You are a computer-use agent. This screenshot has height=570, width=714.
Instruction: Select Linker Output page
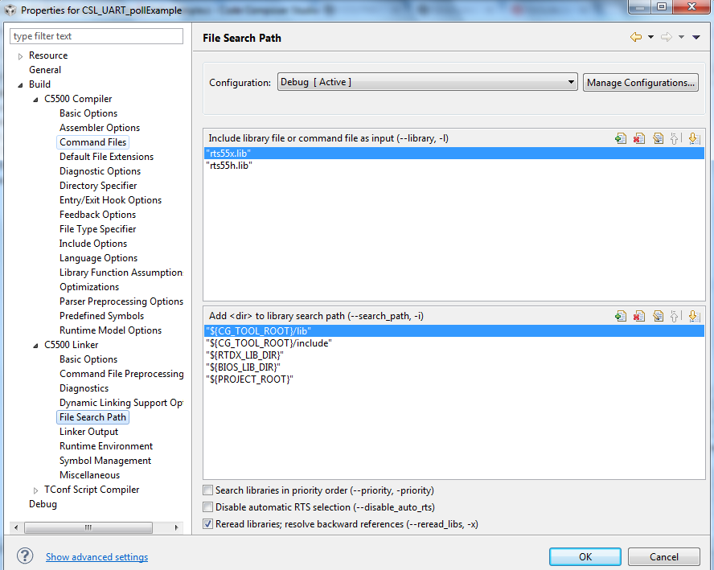tap(88, 432)
